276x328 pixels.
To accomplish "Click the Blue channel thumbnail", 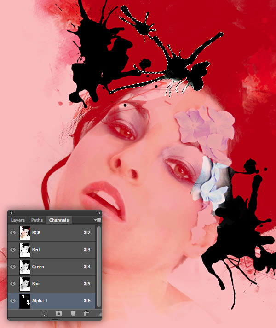I will (x=25, y=284).
